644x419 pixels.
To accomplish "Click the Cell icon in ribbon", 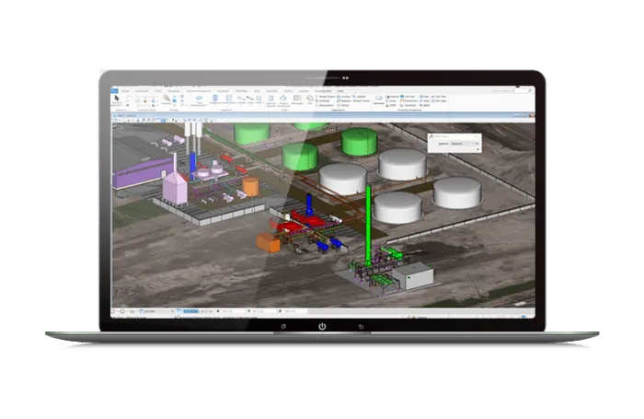I will click(310, 99).
